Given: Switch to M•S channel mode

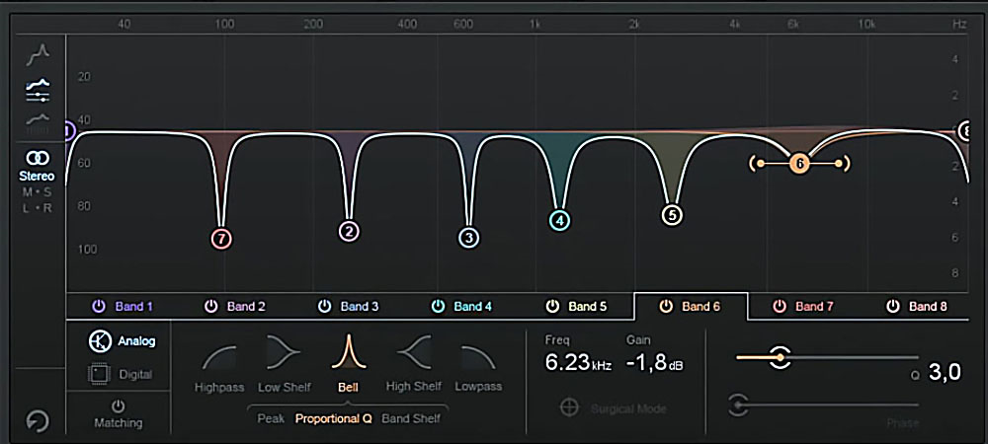Looking at the screenshot, I should (x=38, y=192).
